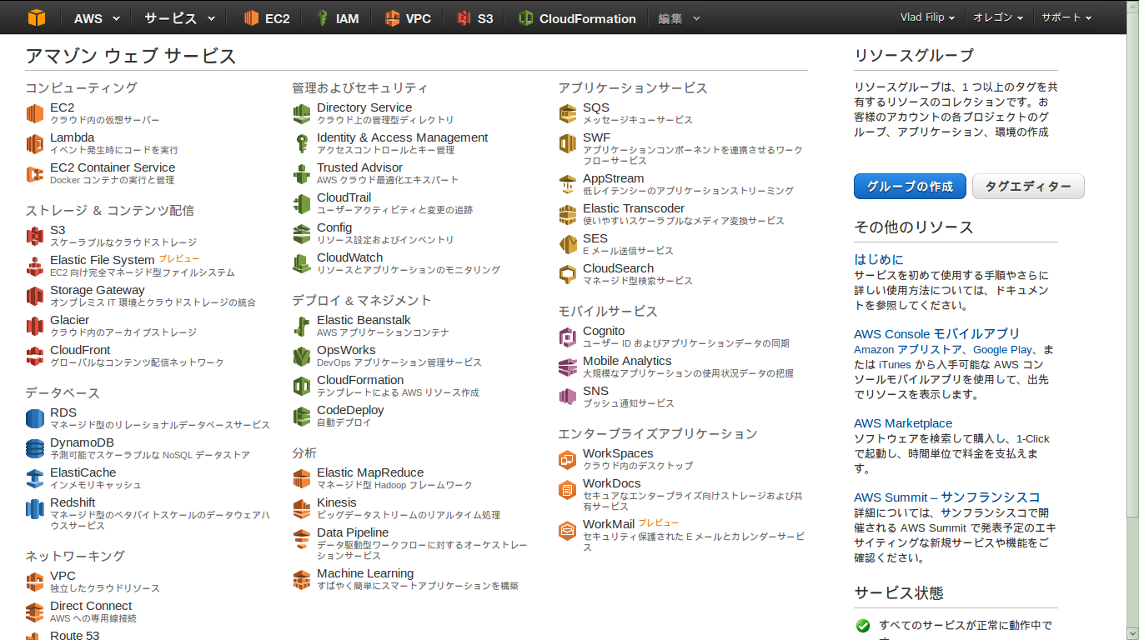The height and width of the screenshot is (640, 1139).
Task: Open the Elastic Transcoder service link
Action: point(634,208)
